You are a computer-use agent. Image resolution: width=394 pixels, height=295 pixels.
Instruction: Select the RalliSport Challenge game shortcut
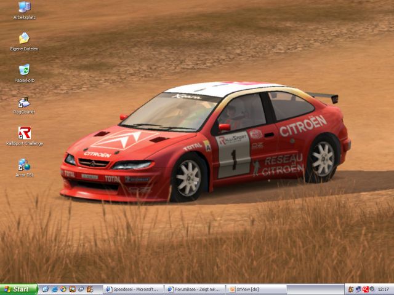(25, 133)
